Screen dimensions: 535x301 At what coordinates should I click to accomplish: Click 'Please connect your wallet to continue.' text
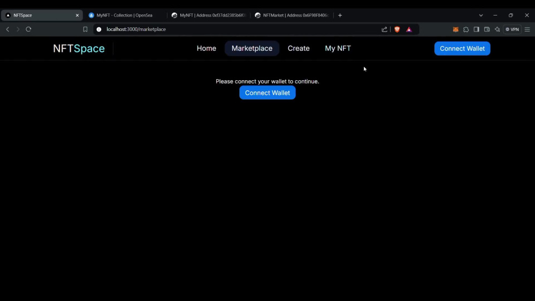267,81
